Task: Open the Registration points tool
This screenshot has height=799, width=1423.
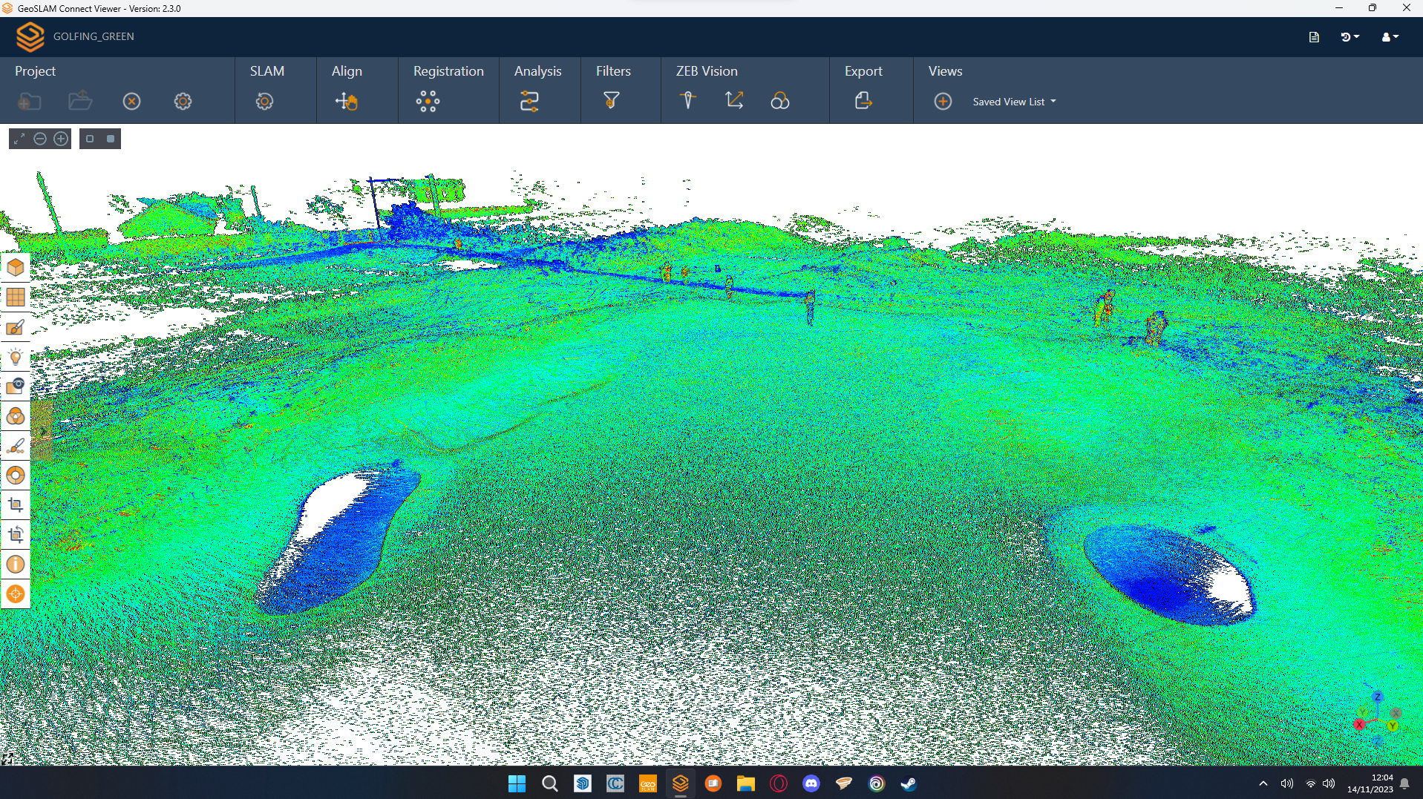Action: coord(428,102)
